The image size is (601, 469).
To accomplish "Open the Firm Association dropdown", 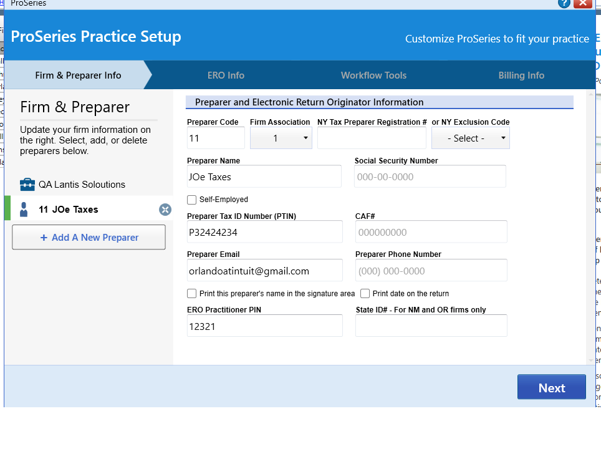I will point(281,137).
